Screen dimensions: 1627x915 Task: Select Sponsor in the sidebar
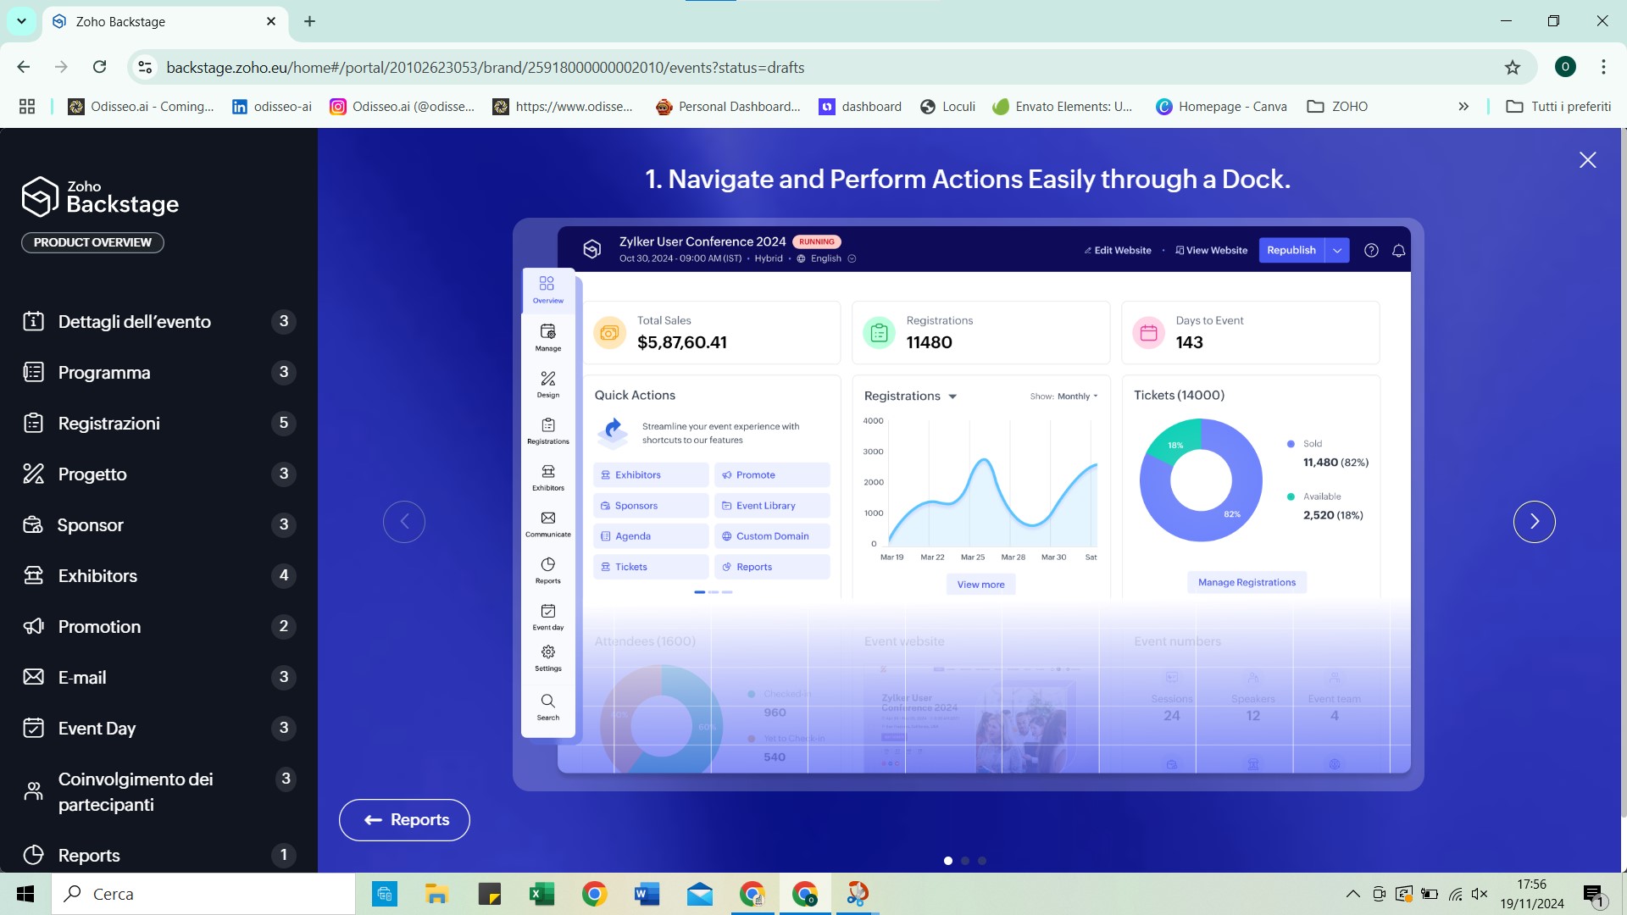click(158, 524)
